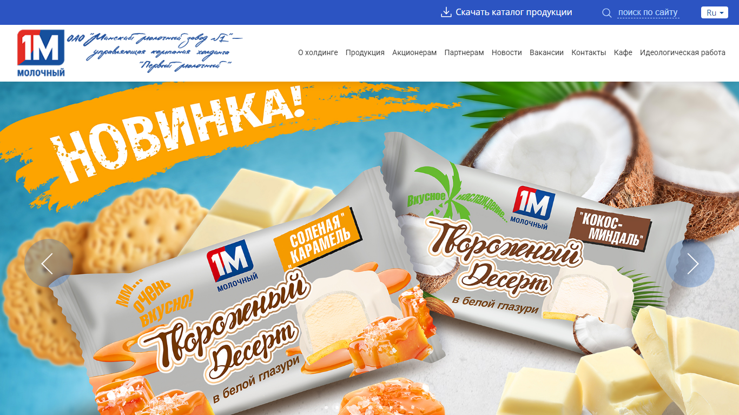Click the Кокос-миндаль dessert package

536,243
